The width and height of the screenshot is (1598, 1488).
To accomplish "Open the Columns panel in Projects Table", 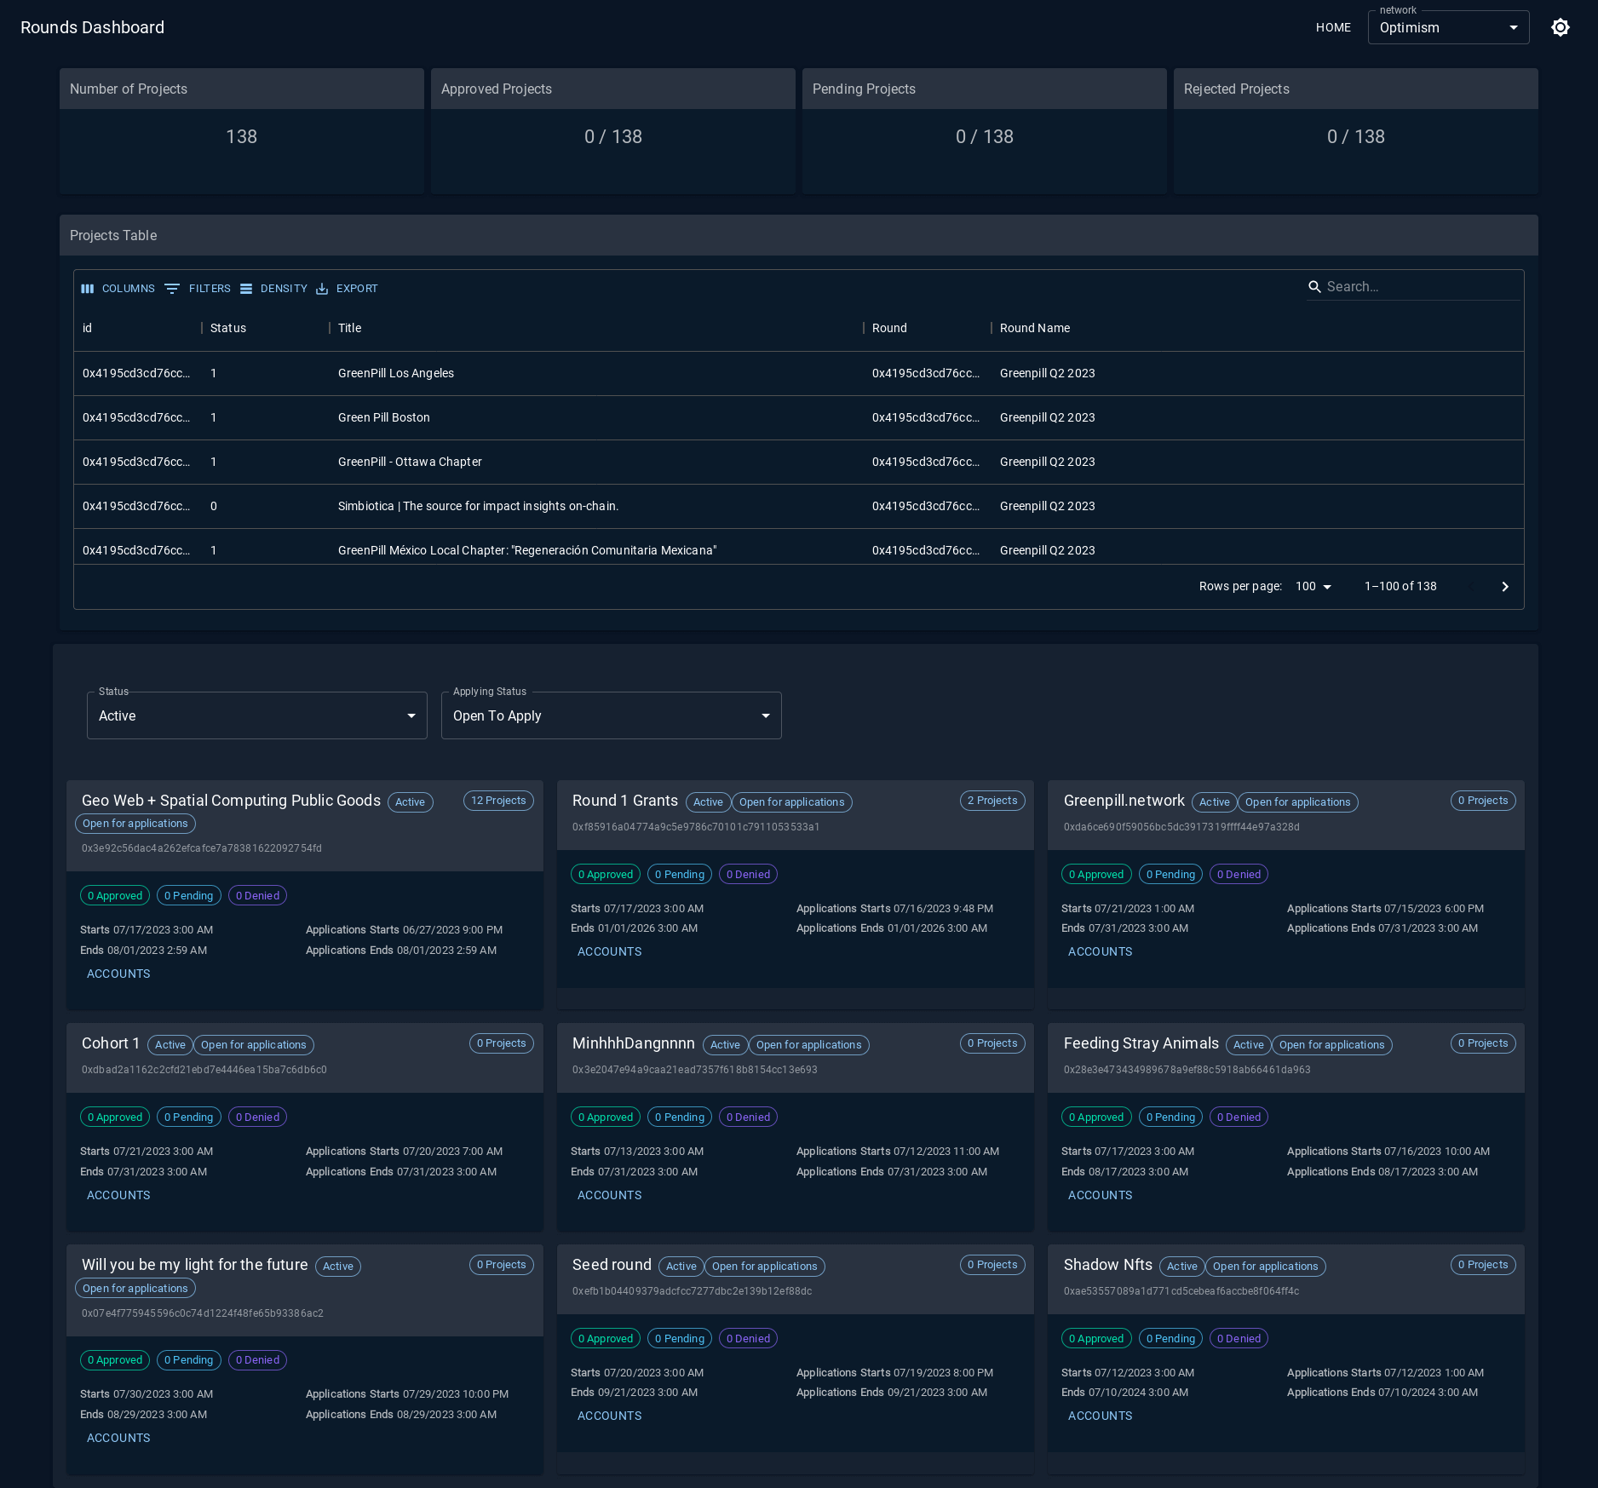I will (118, 289).
